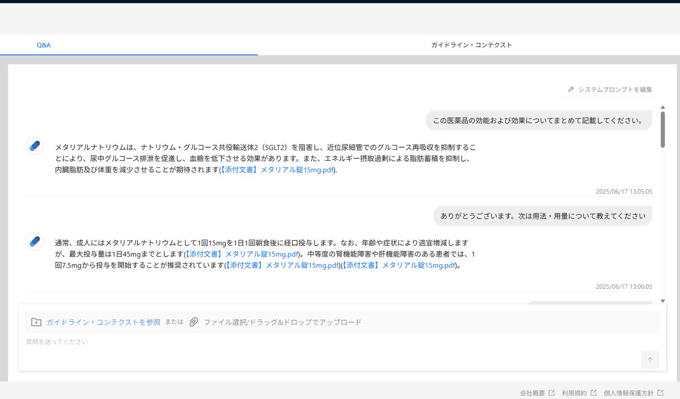Image resolution: width=680 pixels, height=399 pixels.
Task: Click user message この医薬品の効能および効果について
Action: tap(539, 121)
